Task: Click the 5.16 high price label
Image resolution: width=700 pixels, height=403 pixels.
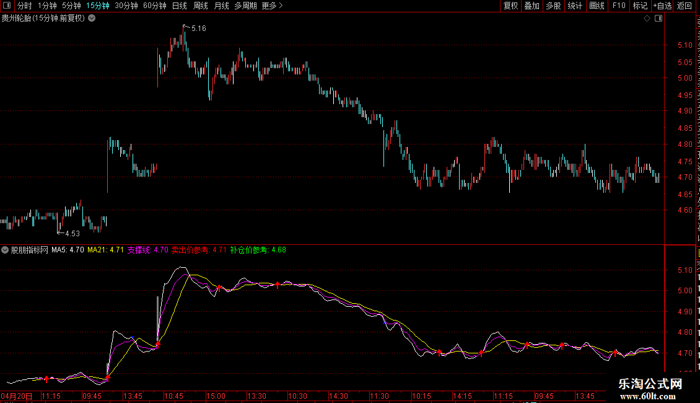Action: (x=199, y=28)
